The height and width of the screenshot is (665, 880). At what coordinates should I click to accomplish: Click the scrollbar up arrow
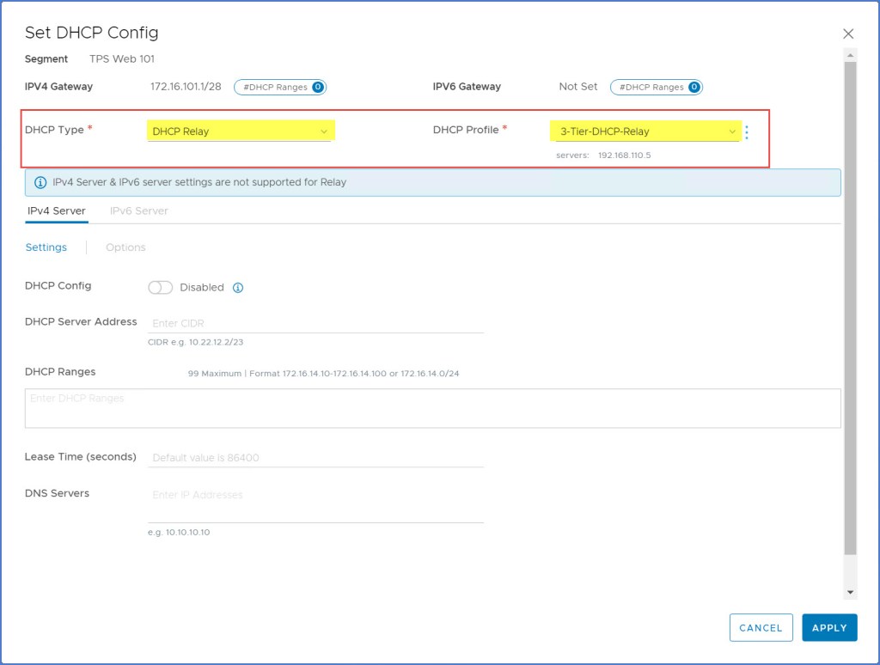tap(851, 55)
